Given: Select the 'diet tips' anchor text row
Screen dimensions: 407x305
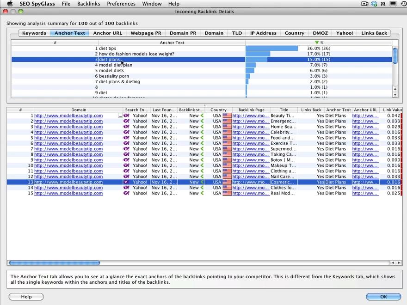Looking at the screenshot, I should tap(202, 48).
